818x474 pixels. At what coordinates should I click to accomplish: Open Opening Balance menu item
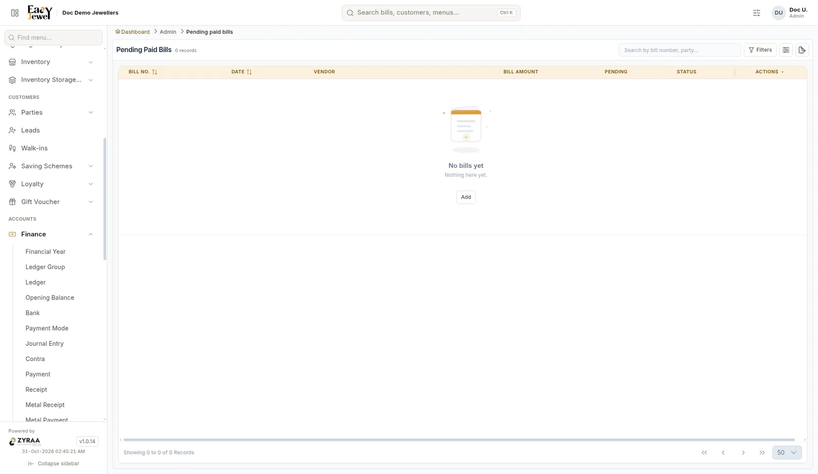[50, 298]
